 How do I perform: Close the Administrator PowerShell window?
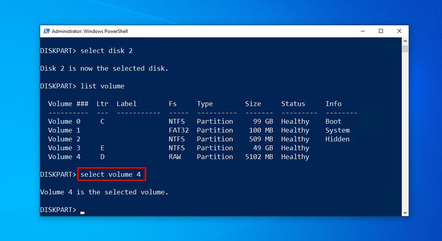pyautogui.click(x=399, y=31)
